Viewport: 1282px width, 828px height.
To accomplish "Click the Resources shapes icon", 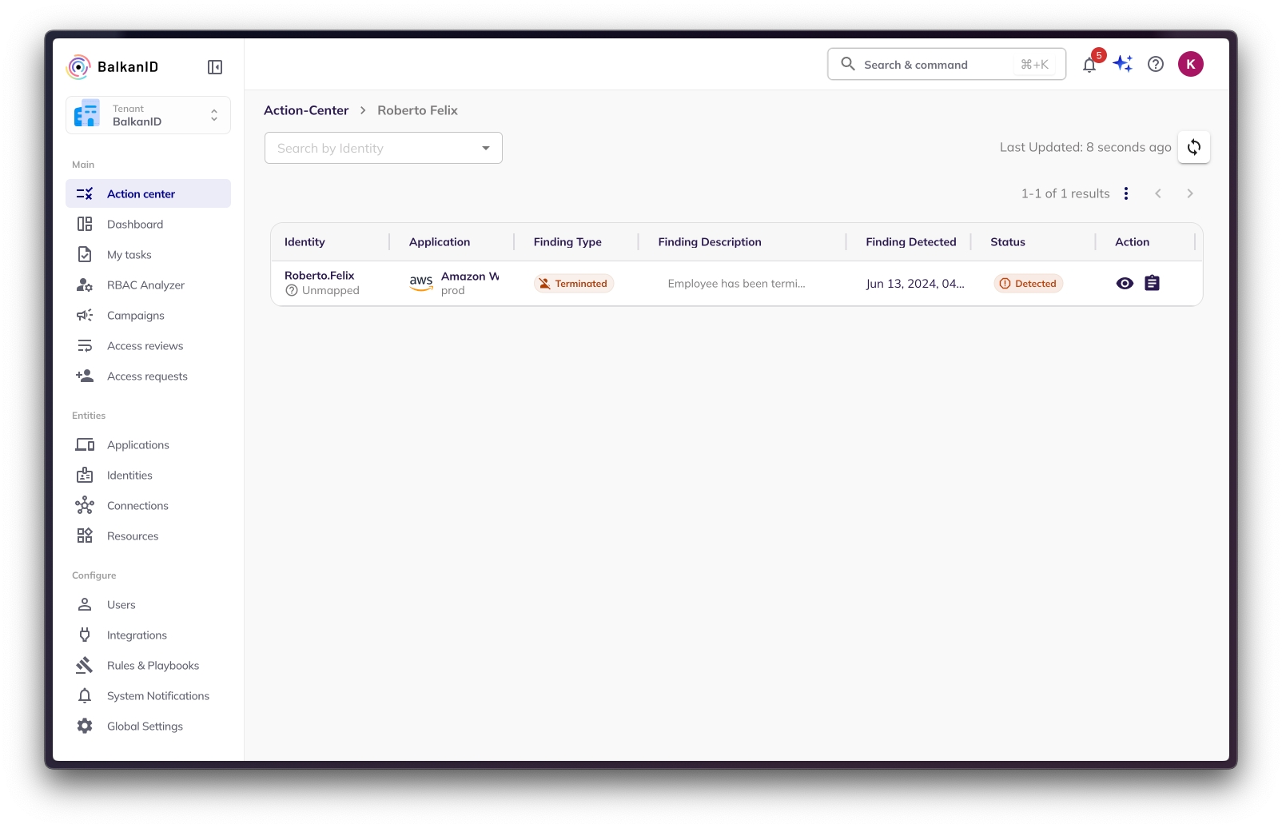I will [85, 535].
